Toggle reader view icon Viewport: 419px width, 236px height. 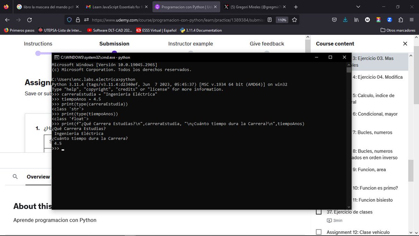point(270,20)
